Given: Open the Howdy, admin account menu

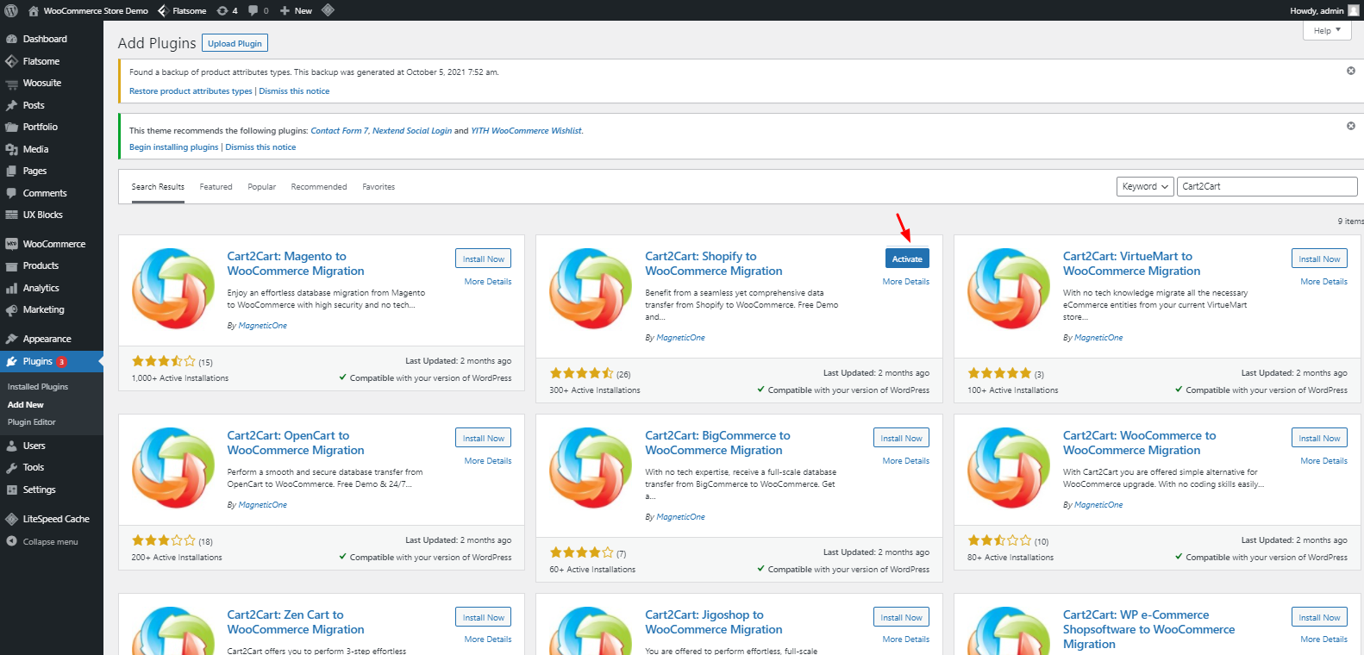Looking at the screenshot, I should [1323, 10].
